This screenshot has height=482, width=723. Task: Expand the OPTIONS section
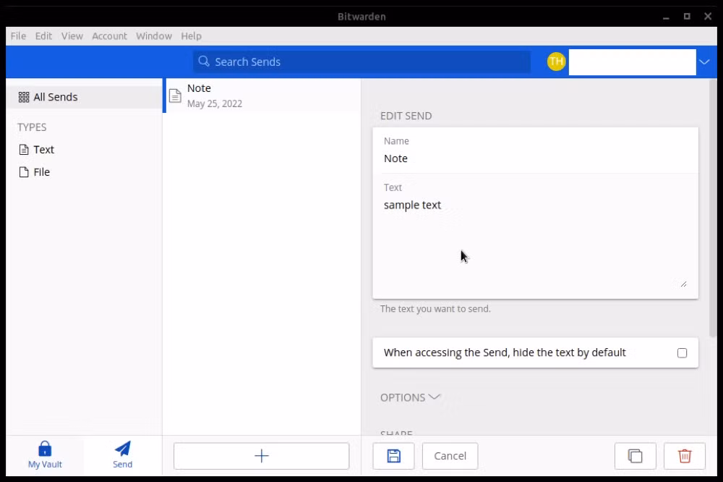[x=410, y=397]
